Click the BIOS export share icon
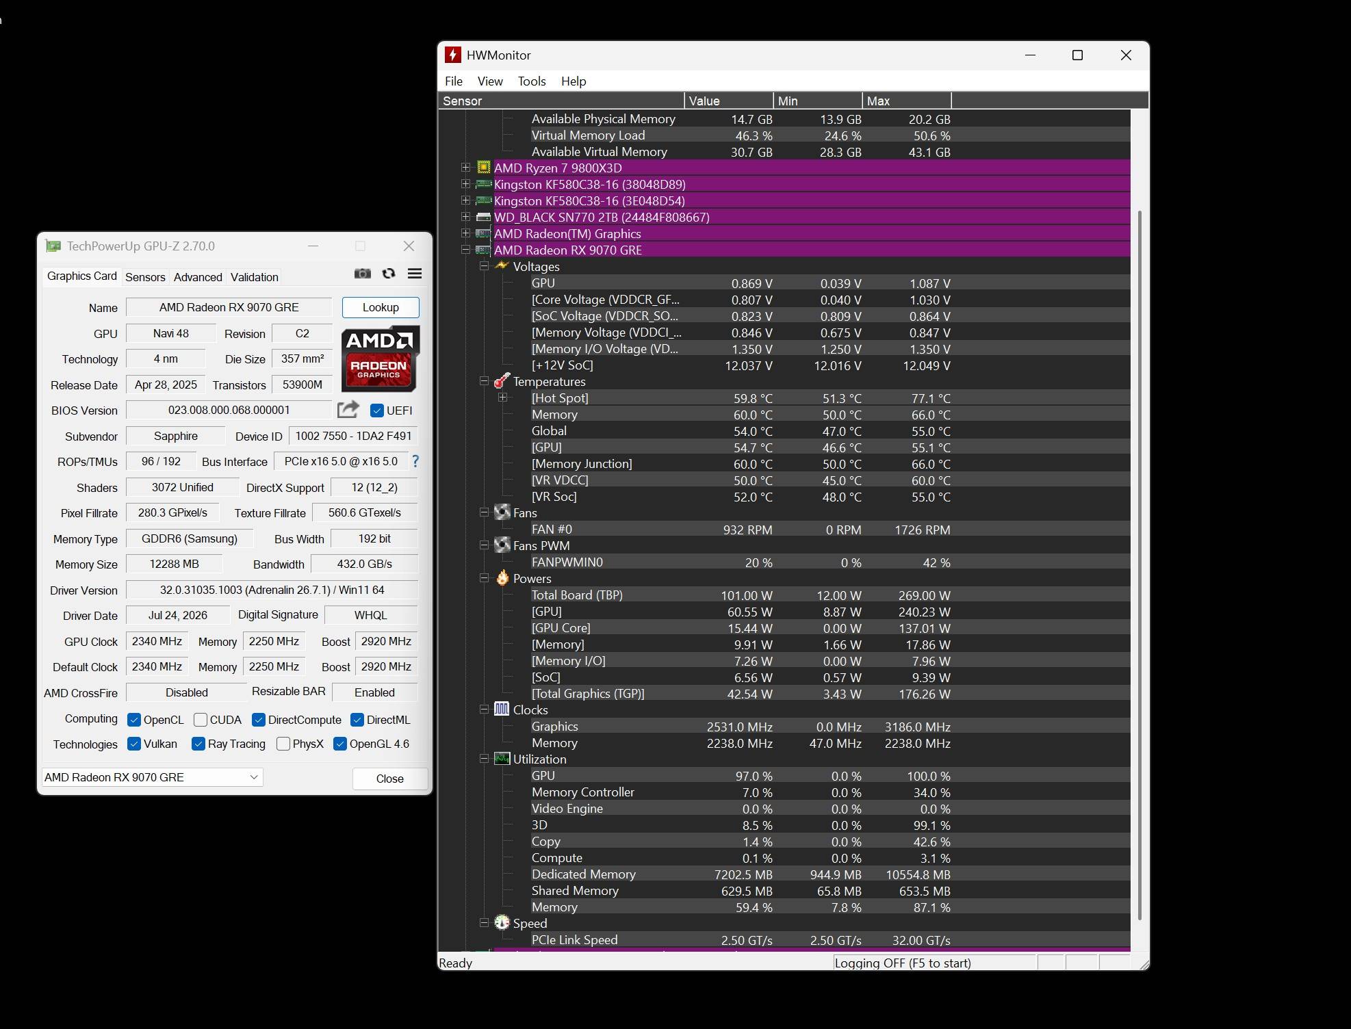Screen dimensions: 1351x1029 coord(348,409)
